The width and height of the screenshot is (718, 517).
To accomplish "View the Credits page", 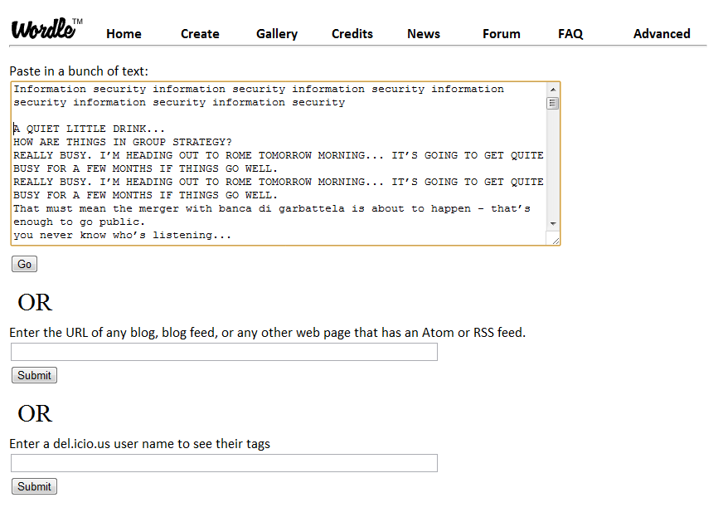I will tap(352, 34).
